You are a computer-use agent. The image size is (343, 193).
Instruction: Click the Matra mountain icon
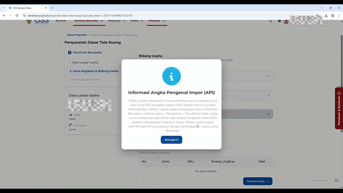coord(70,115)
